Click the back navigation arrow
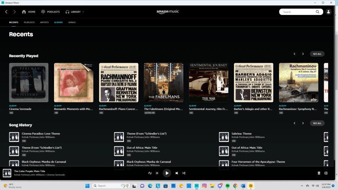This screenshot has height=190, width=338. 6,12
